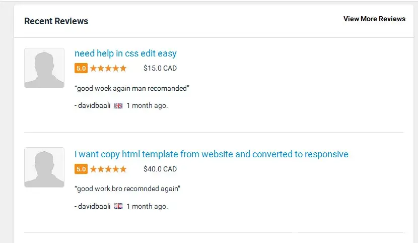This screenshot has height=243, width=418.
Task: Click the 5.0 rating badge on first review
Action: [x=81, y=69]
